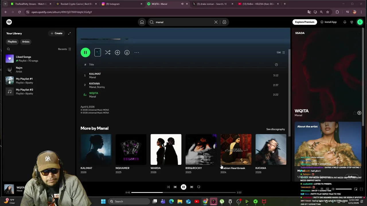367x206 pixels.
Task: Enter full screen with player corner icon
Action: [361, 189]
